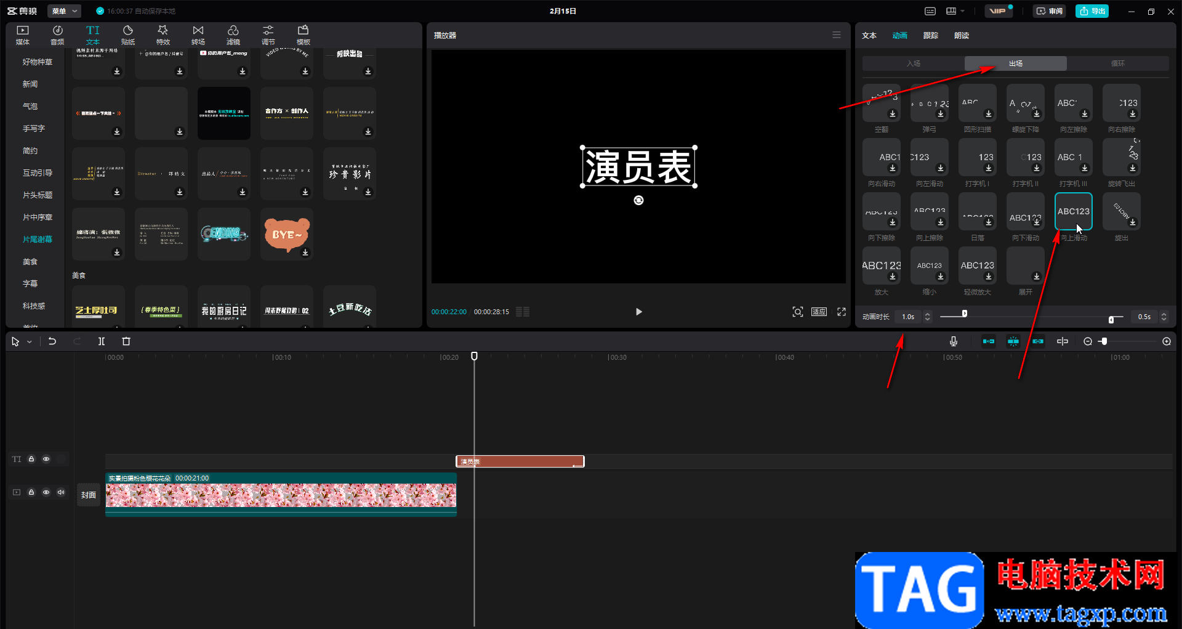1182x629 pixels.
Task: Click the 适应 fit ratio button in player
Action: tap(819, 312)
